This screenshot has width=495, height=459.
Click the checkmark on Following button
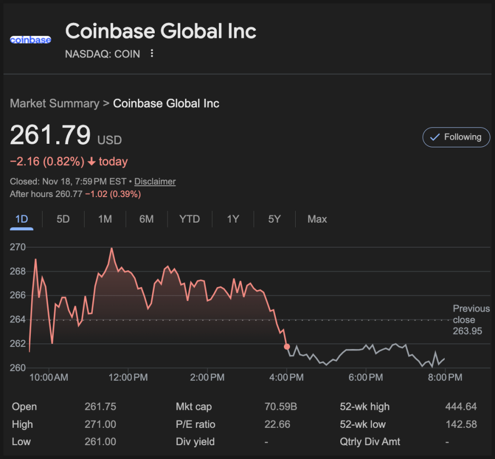click(x=435, y=137)
